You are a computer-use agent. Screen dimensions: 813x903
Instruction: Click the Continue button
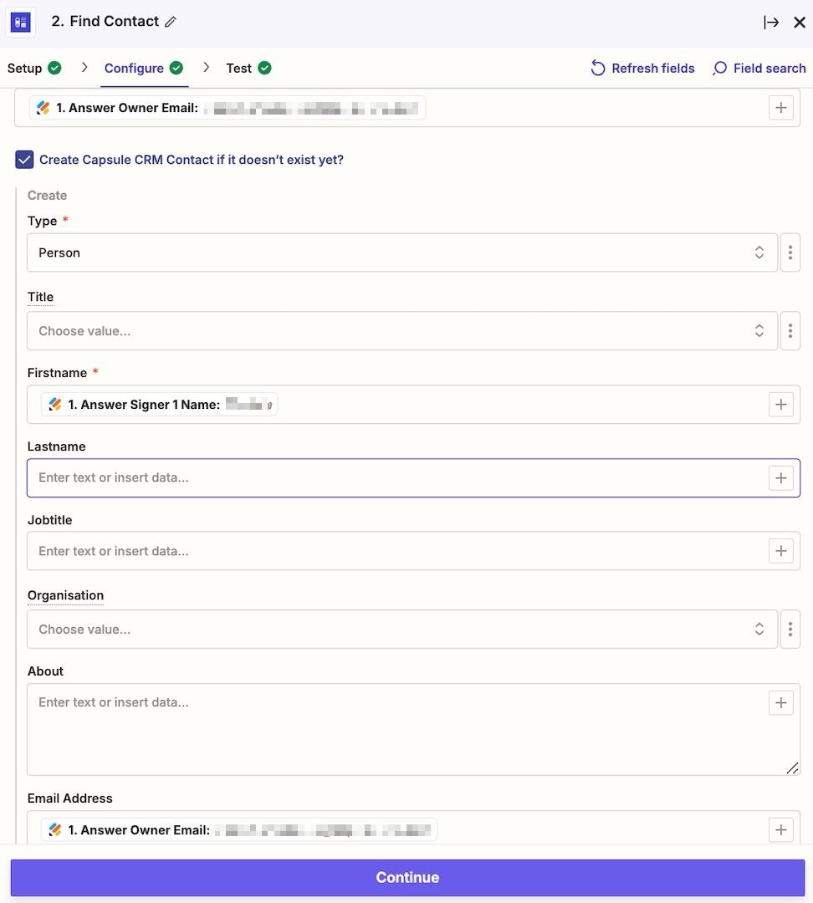pyautogui.click(x=407, y=877)
